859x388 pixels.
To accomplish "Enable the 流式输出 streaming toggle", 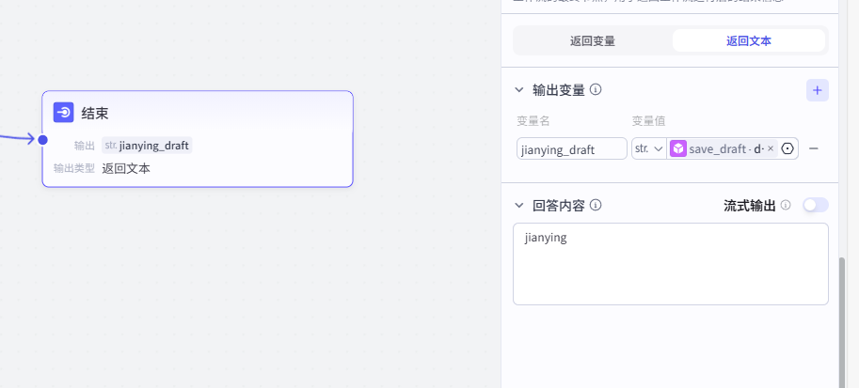I will 815,205.
